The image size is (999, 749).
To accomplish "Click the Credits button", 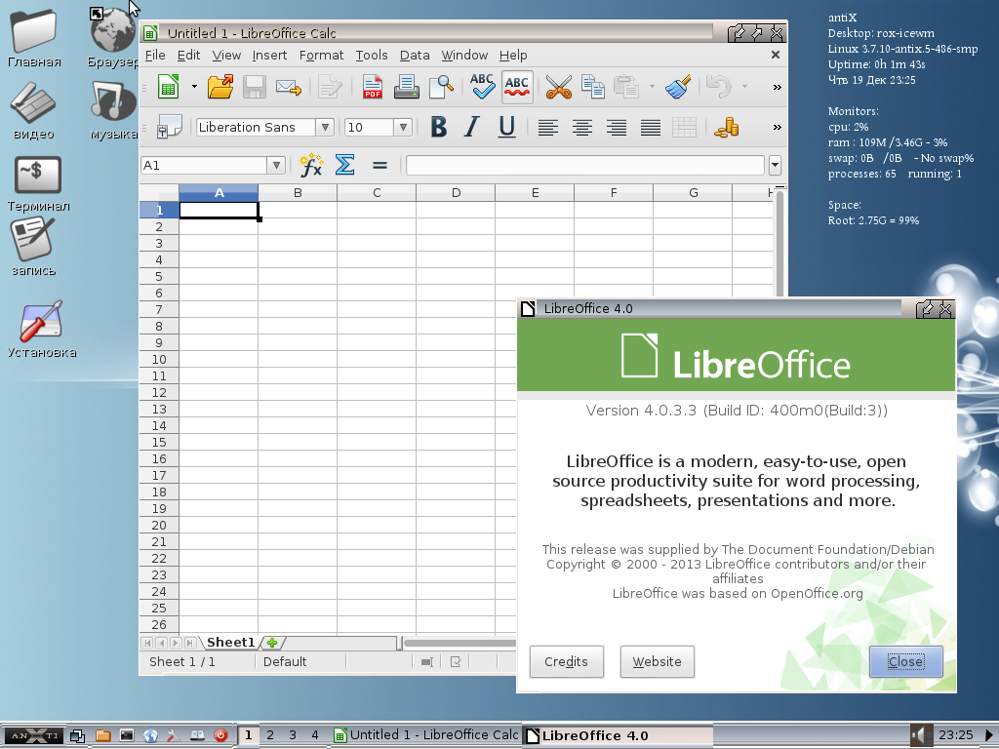I will (x=567, y=662).
